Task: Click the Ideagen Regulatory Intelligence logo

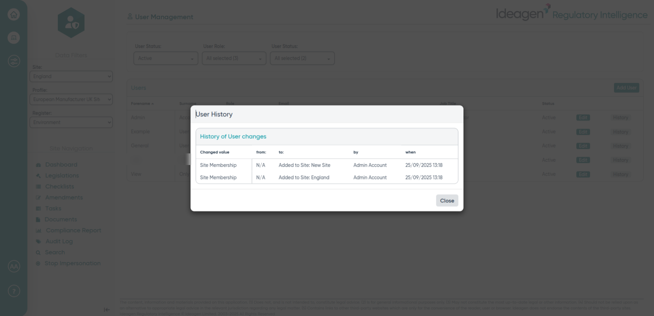Action: pos(572,13)
